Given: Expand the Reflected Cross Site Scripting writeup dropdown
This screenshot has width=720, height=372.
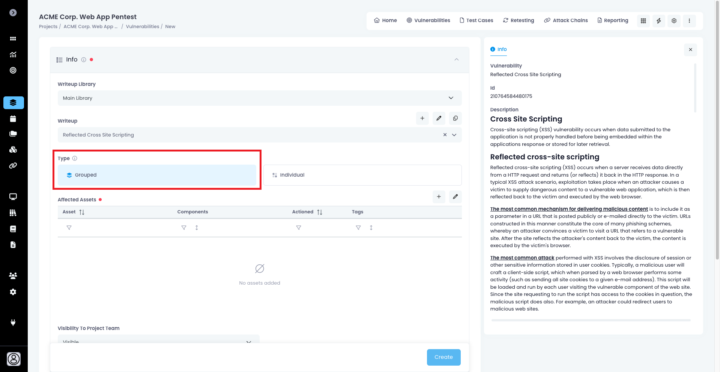Looking at the screenshot, I should (x=454, y=135).
